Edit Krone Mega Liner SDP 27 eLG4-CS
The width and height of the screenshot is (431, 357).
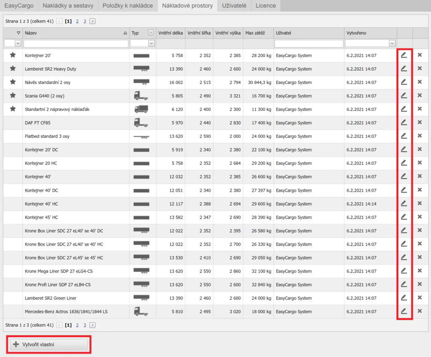(x=404, y=271)
